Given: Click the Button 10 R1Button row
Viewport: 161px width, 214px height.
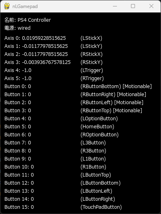Looking at the screenshot, I should (x=55, y=167).
